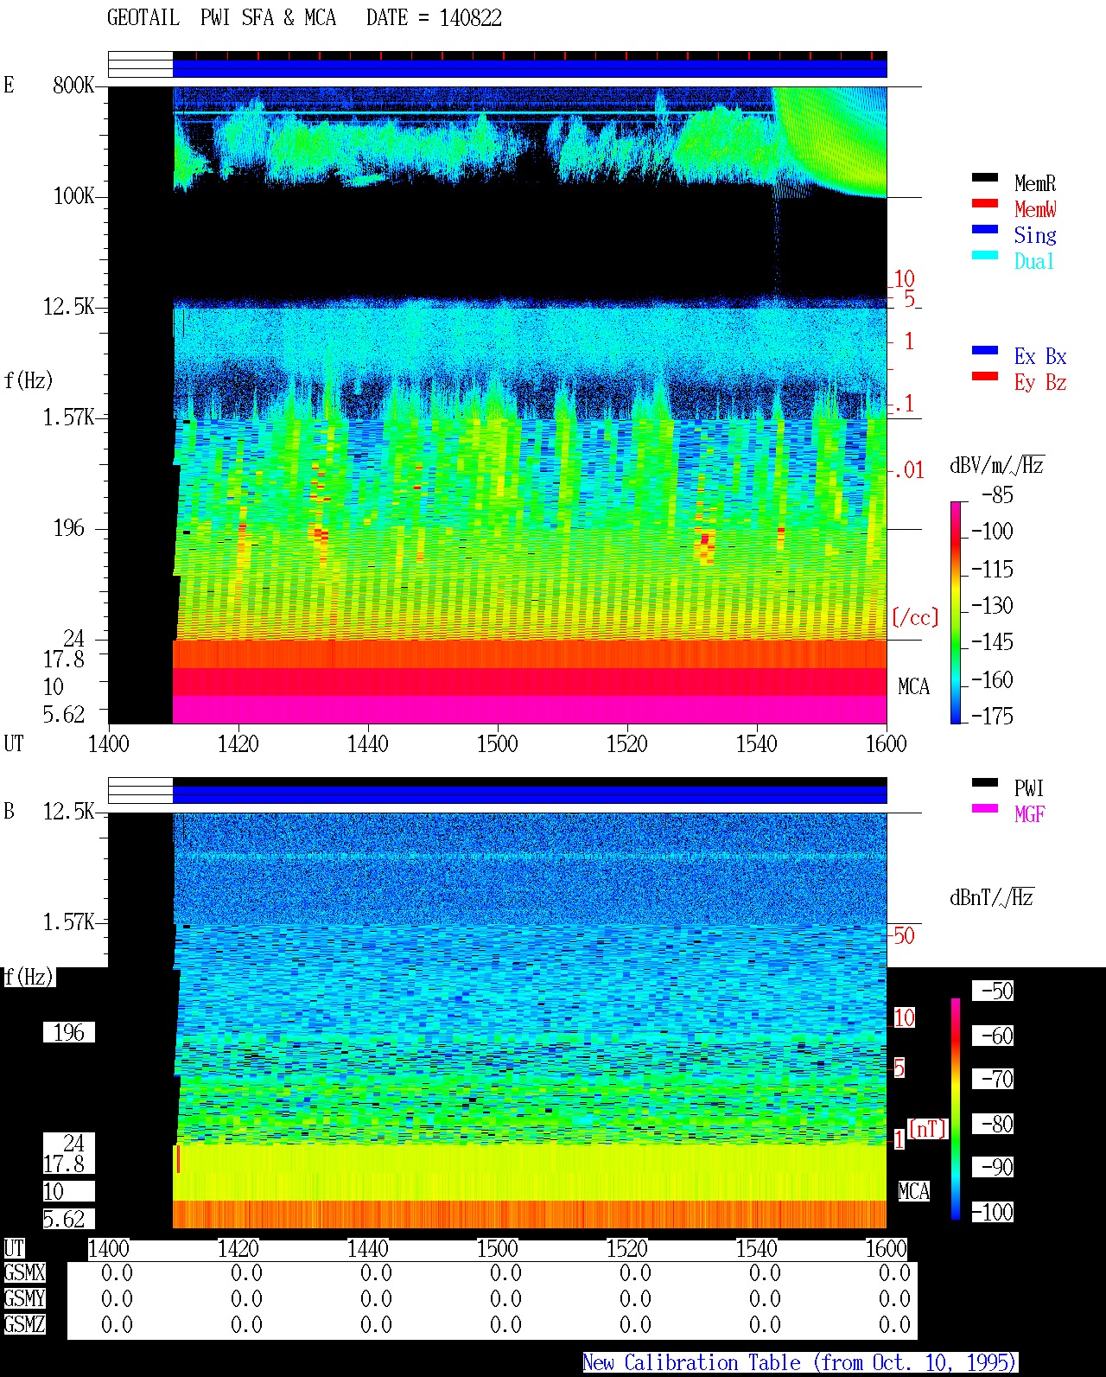Click the 1540 UT label in bottom table
The height and width of the screenshot is (1377, 1106).
pos(756,1249)
